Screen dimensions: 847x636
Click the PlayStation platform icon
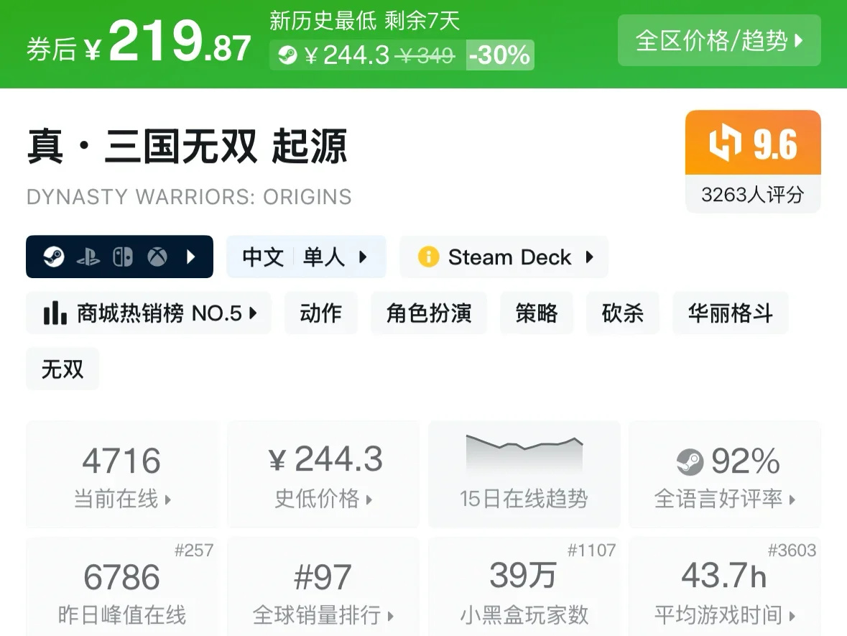click(x=88, y=257)
